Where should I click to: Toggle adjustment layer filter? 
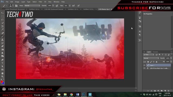coord(159,55)
